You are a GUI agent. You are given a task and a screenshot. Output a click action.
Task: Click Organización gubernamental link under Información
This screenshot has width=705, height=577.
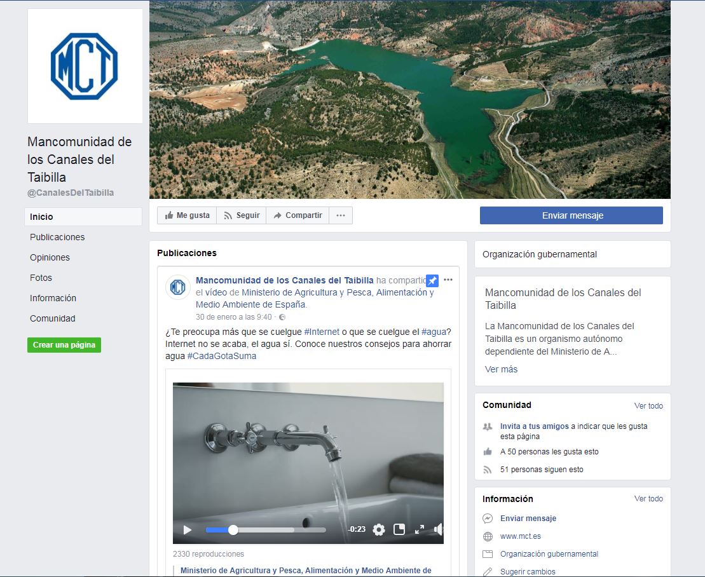point(549,554)
